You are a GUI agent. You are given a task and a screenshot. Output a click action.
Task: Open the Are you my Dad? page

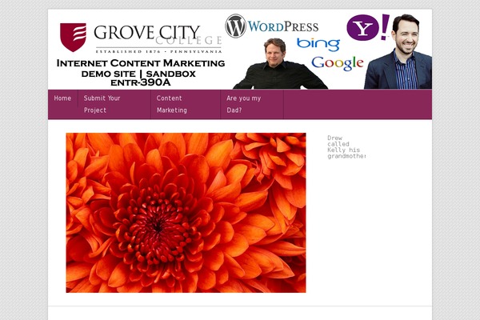click(x=252, y=104)
